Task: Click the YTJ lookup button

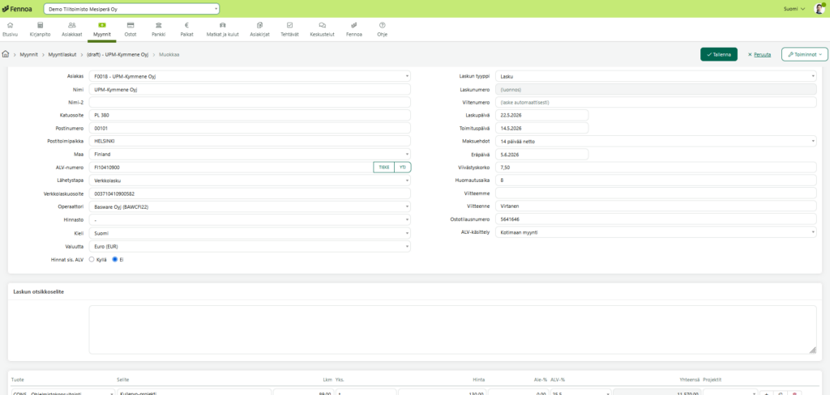Action: click(402, 167)
